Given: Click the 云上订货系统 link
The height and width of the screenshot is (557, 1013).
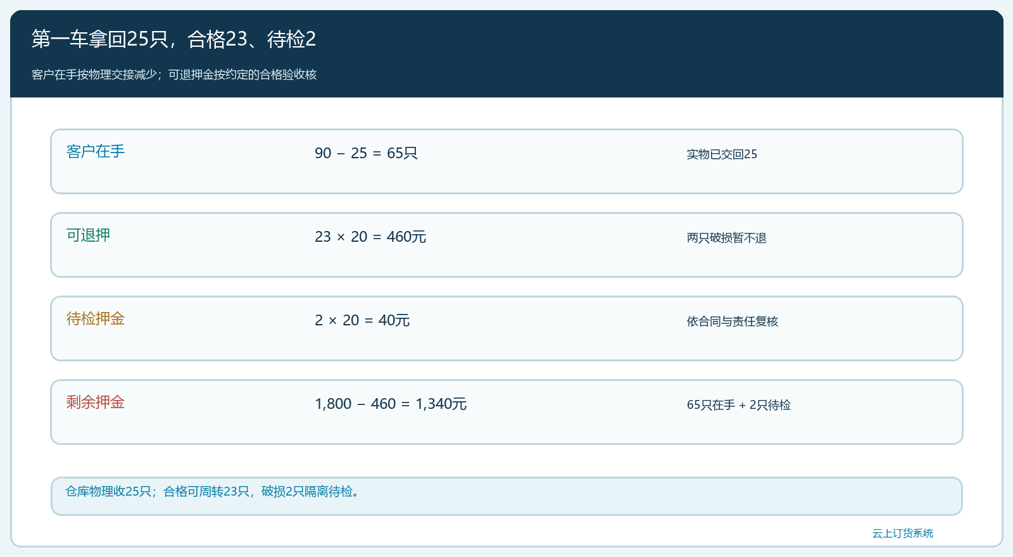Looking at the screenshot, I should tap(902, 533).
